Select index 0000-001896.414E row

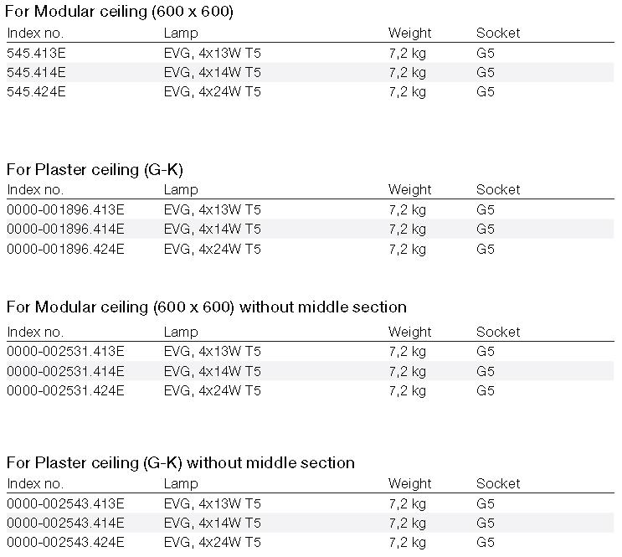311,229
